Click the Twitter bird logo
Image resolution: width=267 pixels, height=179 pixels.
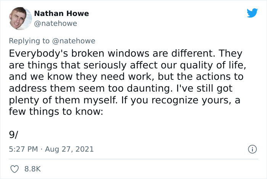click(252, 13)
